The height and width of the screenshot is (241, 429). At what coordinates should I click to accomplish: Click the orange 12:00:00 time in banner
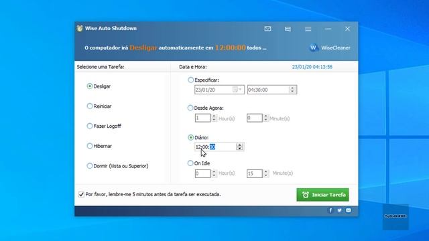231,48
